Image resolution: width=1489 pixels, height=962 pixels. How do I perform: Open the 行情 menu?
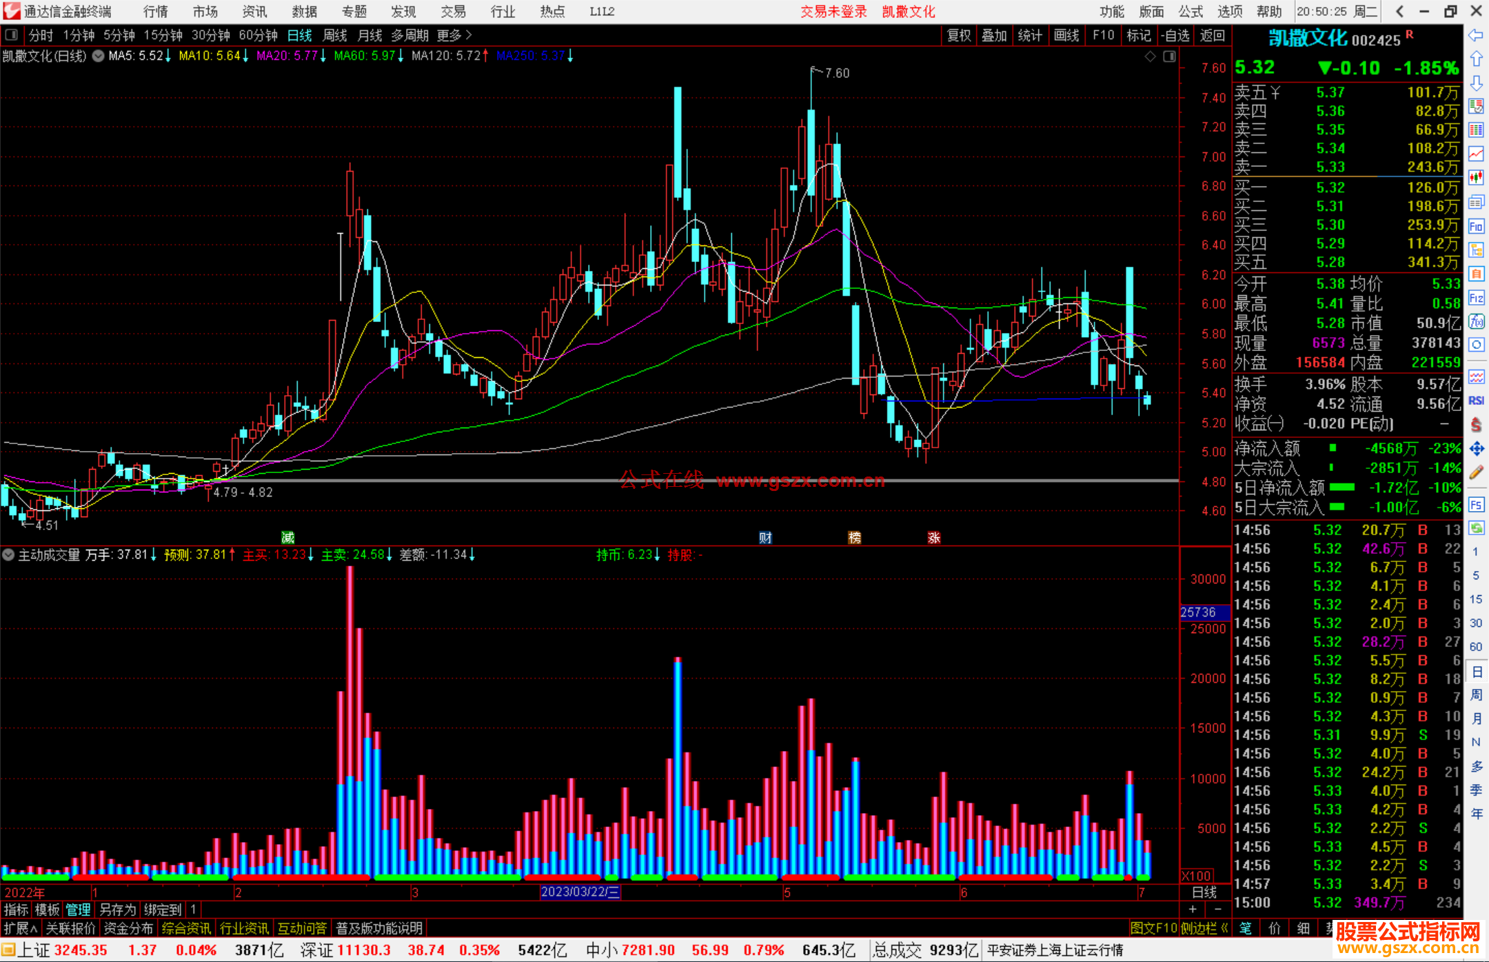[155, 11]
